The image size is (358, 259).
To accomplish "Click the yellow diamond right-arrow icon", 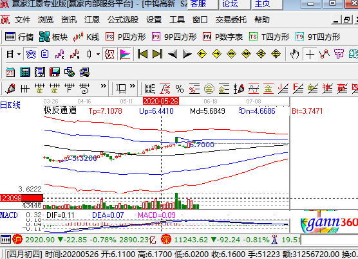I will click(x=217, y=54).
